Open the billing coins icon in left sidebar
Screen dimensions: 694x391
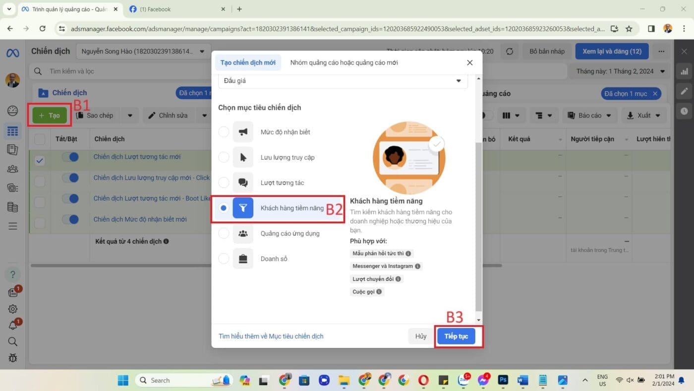(13, 207)
